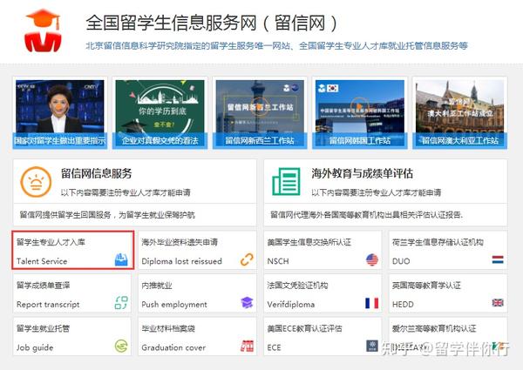The width and height of the screenshot is (523, 370).
Task: Open 留学生专业人才入库 Talent Service card
Action: (72, 250)
